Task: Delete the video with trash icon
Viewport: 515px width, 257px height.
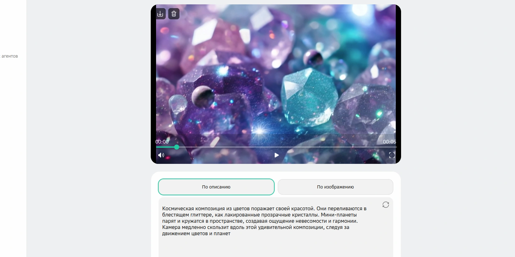Action: click(x=174, y=14)
